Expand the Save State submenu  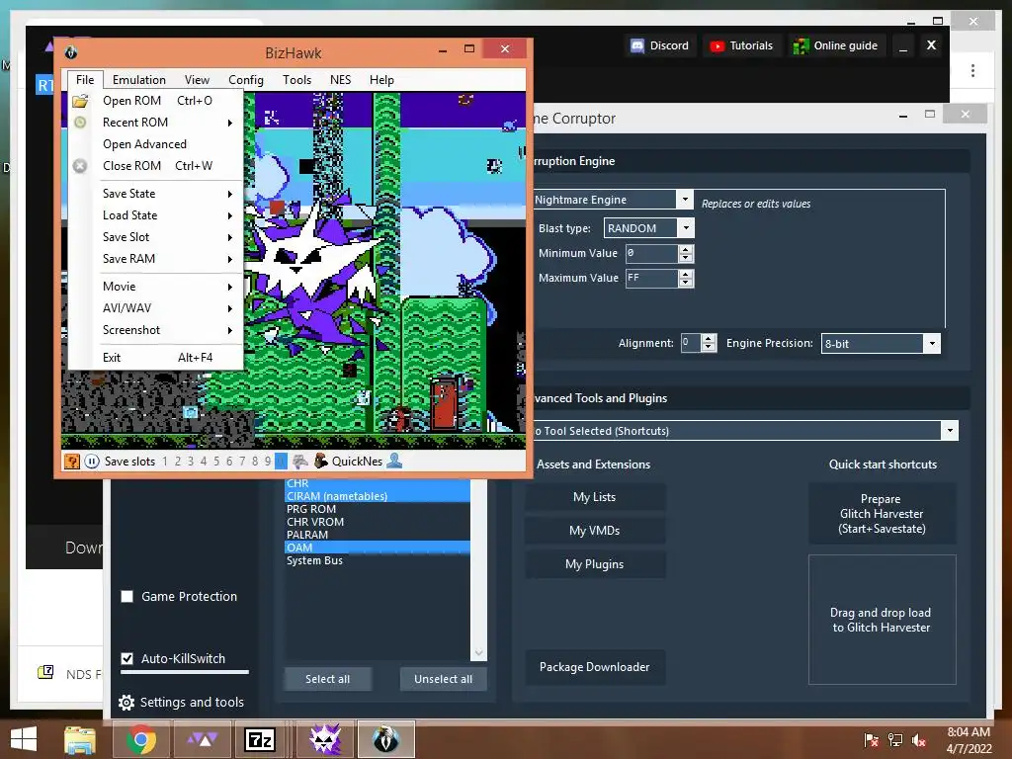tap(229, 194)
